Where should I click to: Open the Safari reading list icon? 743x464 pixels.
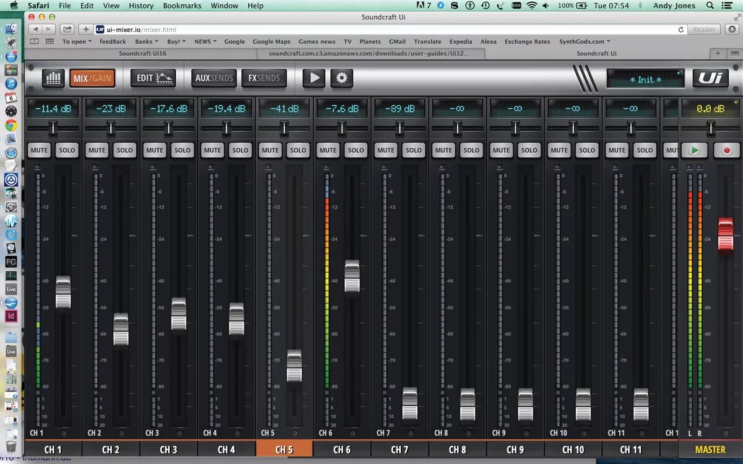tap(34, 41)
